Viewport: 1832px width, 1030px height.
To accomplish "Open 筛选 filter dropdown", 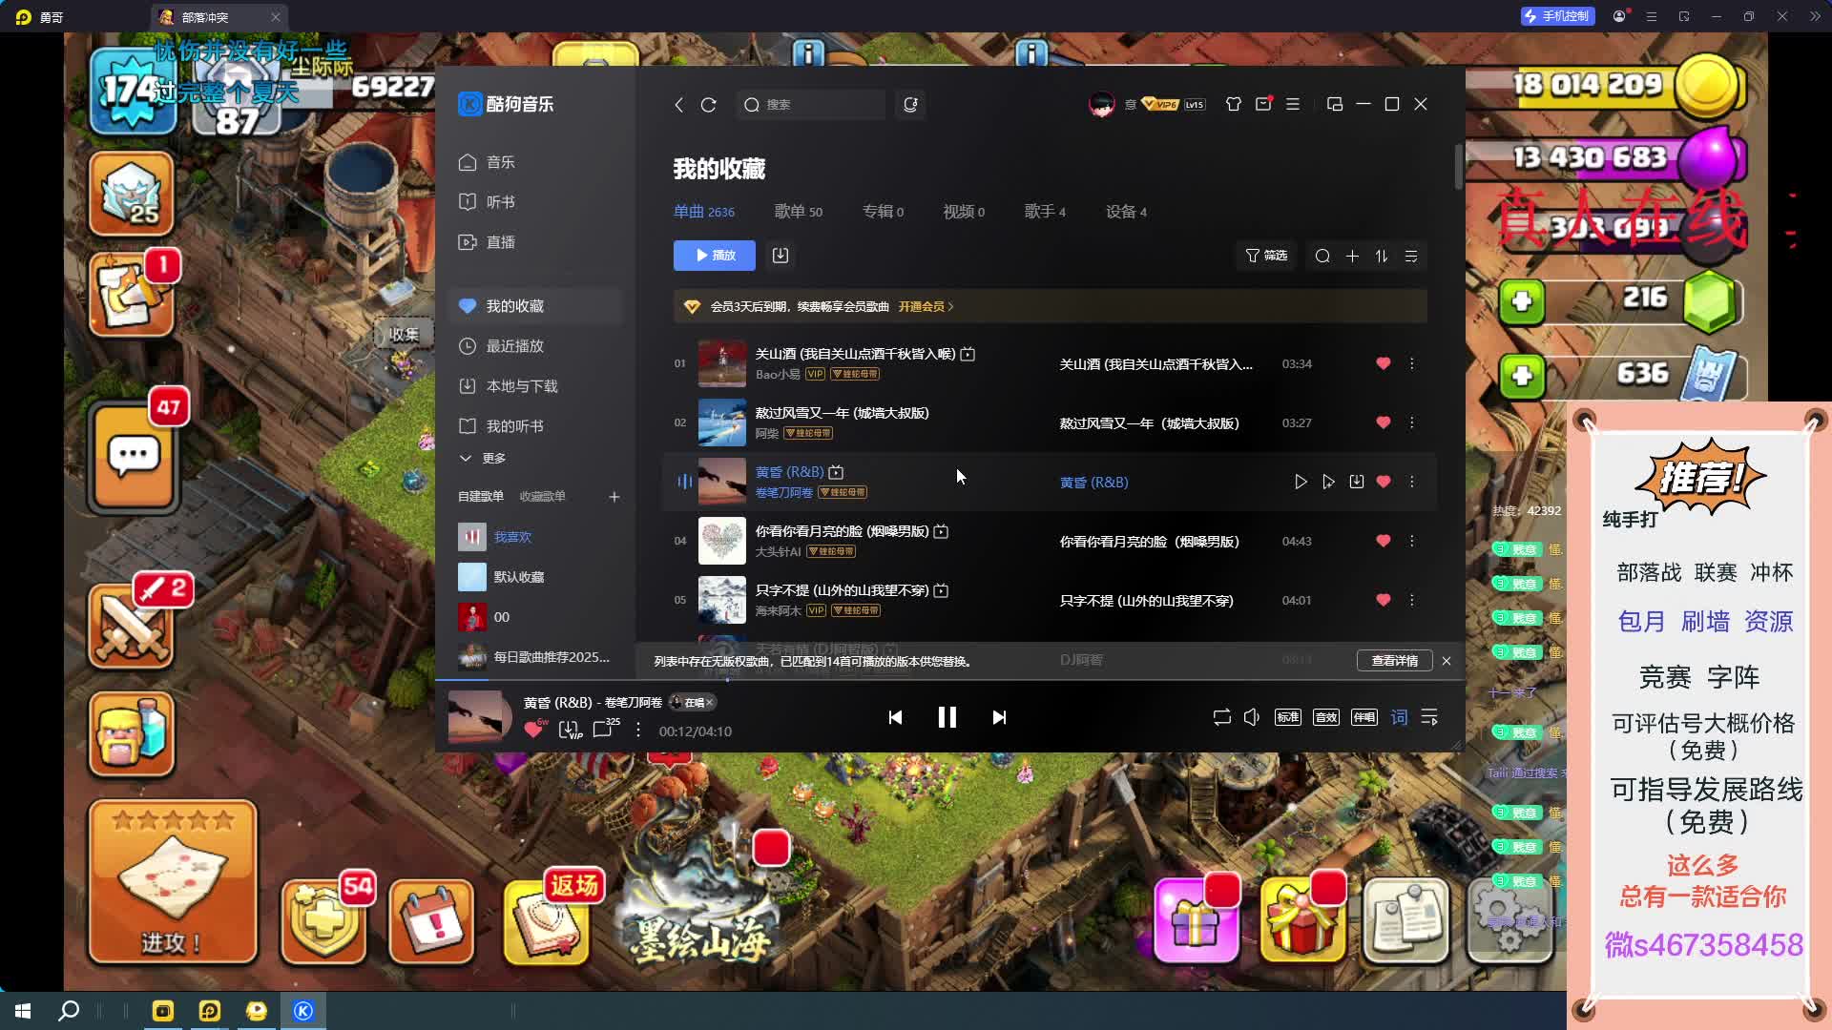I will point(1266,256).
